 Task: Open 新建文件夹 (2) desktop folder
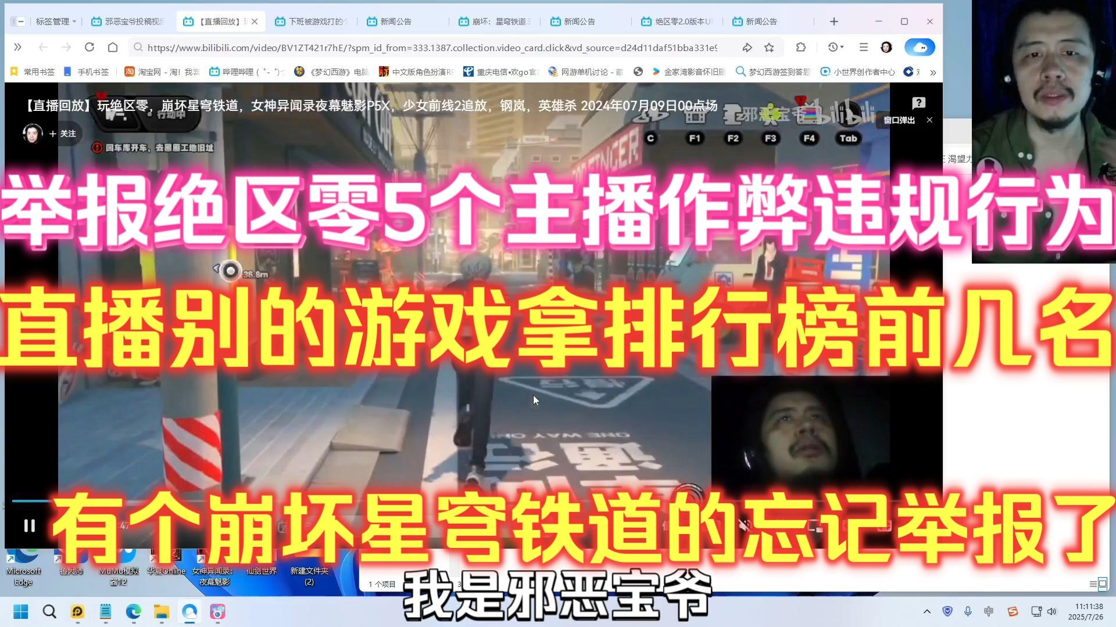click(309, 567)
